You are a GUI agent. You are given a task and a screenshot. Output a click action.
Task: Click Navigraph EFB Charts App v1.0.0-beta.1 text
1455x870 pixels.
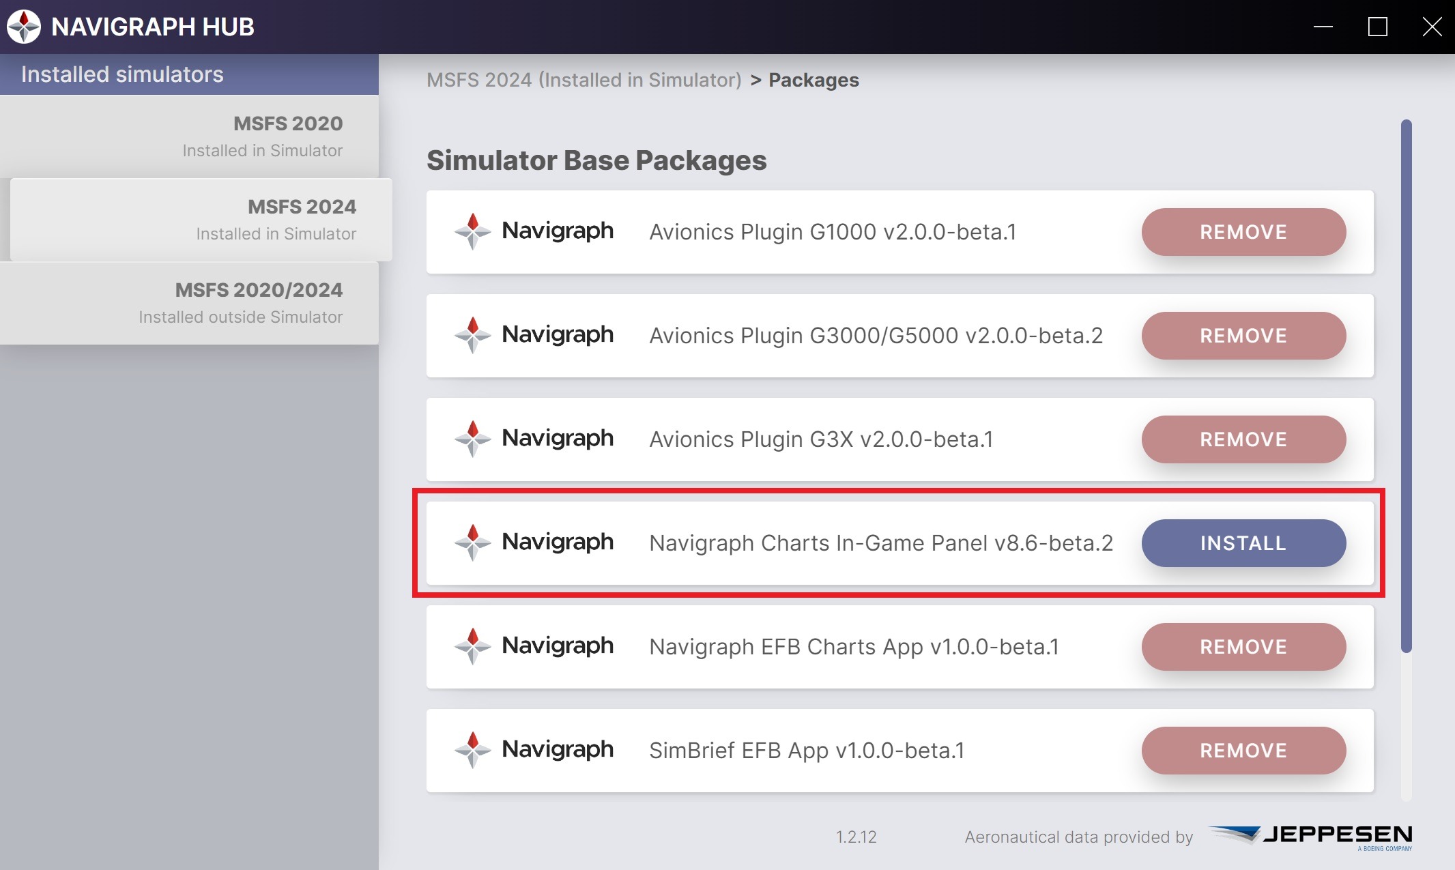(854, 647)
